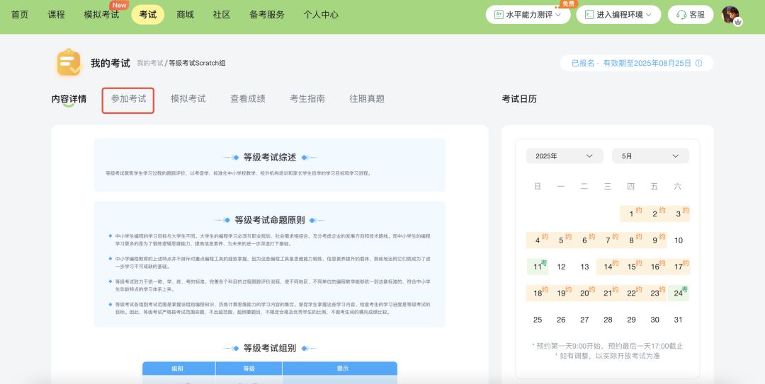The width and height of the screenshot is (765, 384).
Task: Click the terminal icon on 进入编程环境
Action: pyautogui.click(x=588, y=15)
